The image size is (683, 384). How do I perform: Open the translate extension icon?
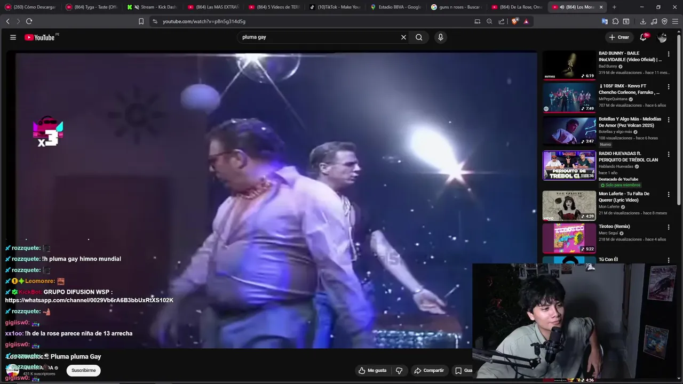point(605,21)
